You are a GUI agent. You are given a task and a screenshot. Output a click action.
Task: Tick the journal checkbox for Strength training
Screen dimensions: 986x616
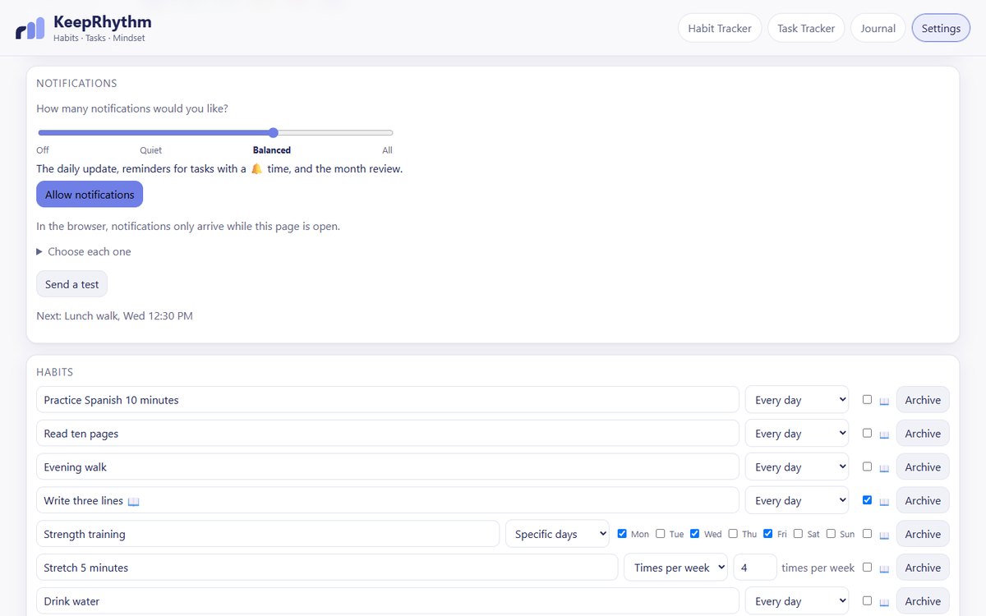pos(867,533)
